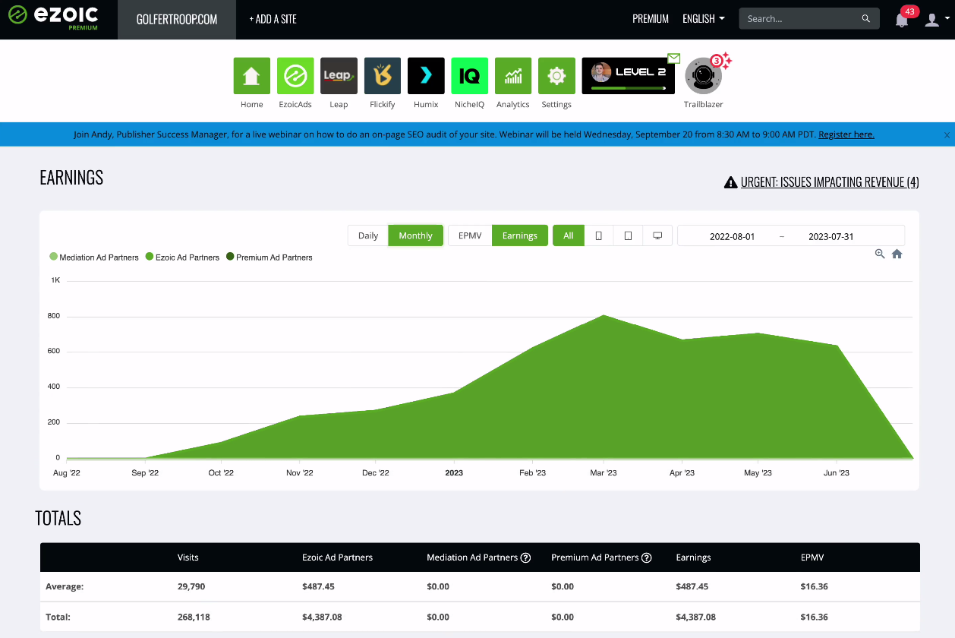
Task: Open the Flickify icon
Action: tap(383, 76)
